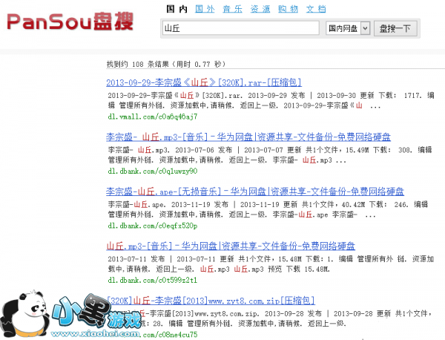Click the 盘搜一下 search button
The height and width of the screenshot is (340, 445).
click(x=395, y=28)
